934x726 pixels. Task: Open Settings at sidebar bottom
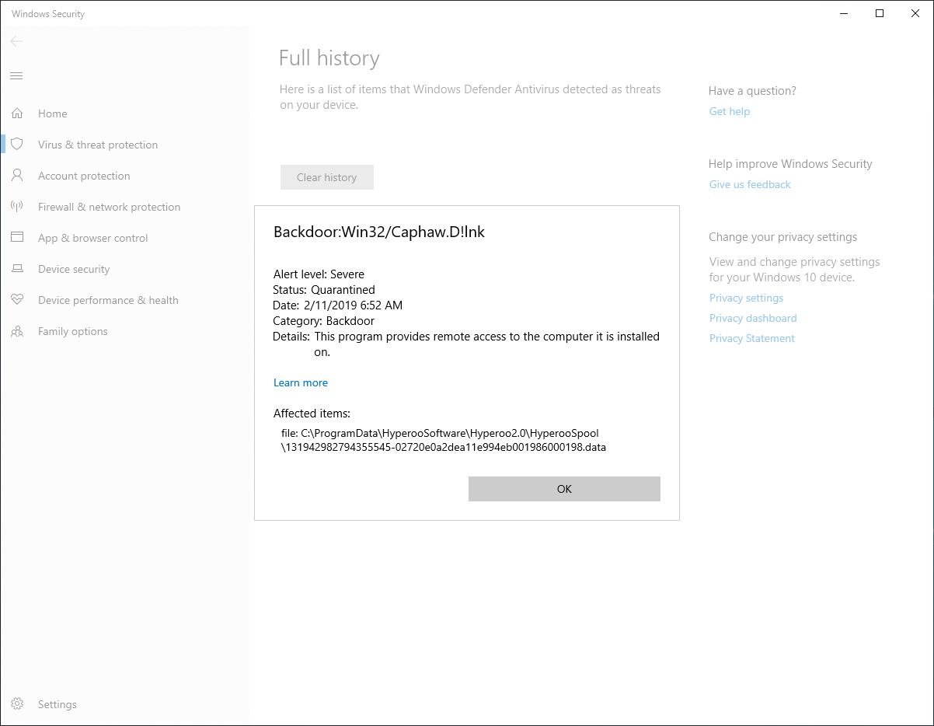coord(58,704)
